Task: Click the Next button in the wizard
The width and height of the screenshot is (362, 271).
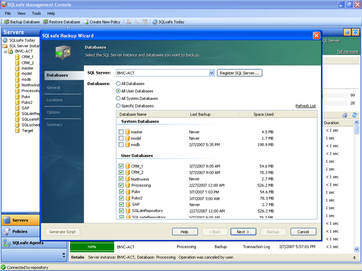Action: click(243, 232)
